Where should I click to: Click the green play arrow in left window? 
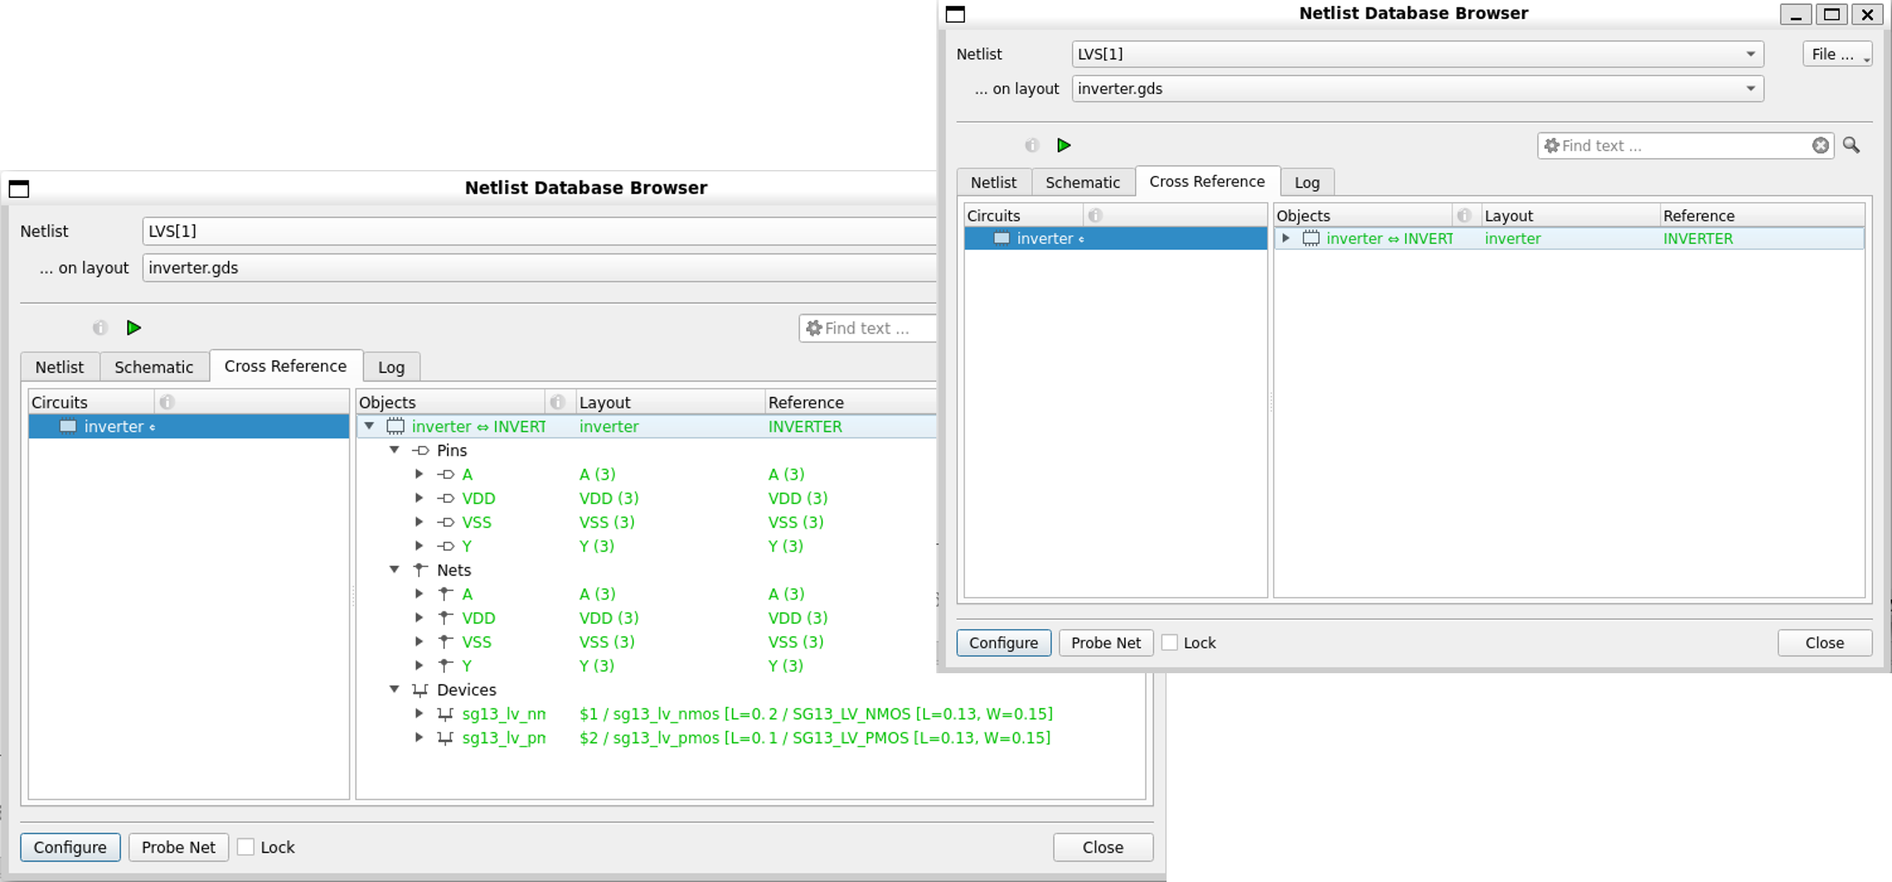click(x=133, y=328)
